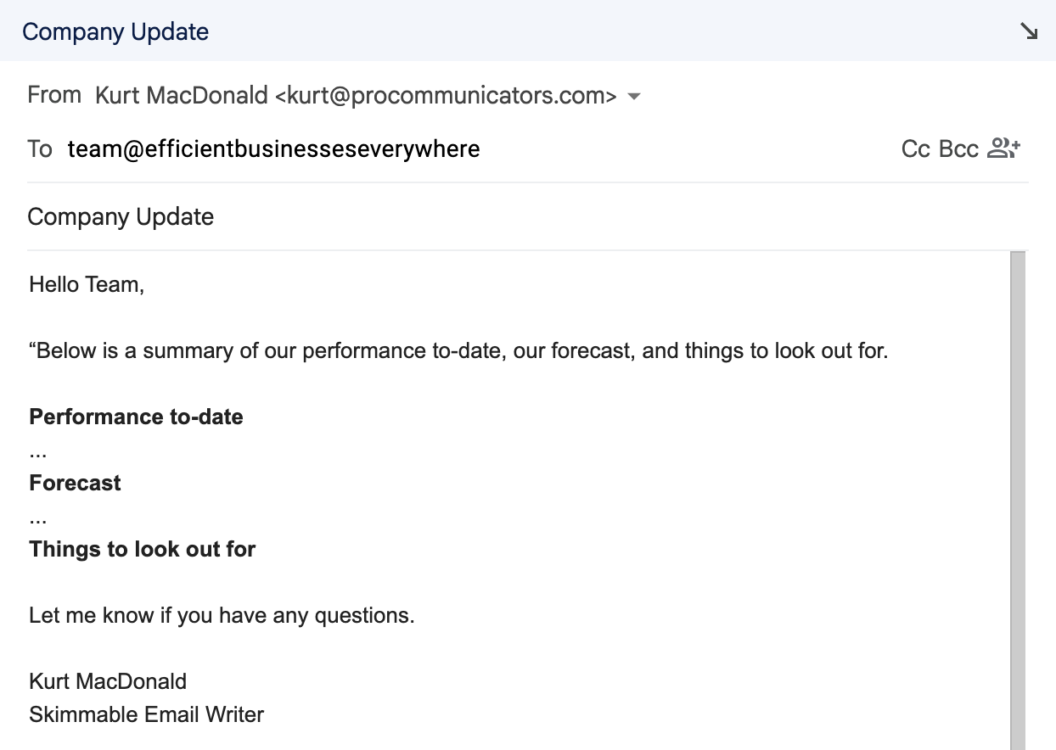The height and width of the screenshot is (750, 1056).
Task: Click the bold Forecast heading
Action: click(75, 483)
